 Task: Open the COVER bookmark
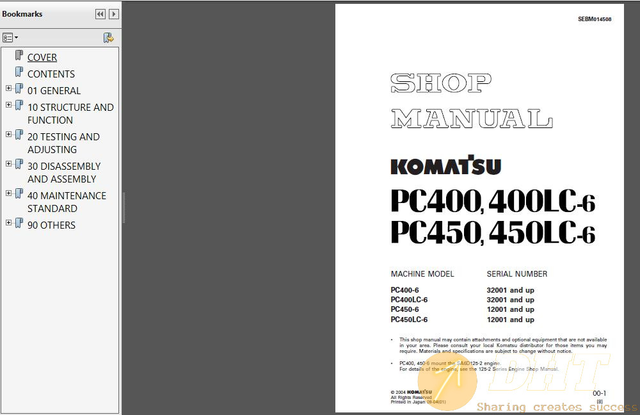pos(42,58)
